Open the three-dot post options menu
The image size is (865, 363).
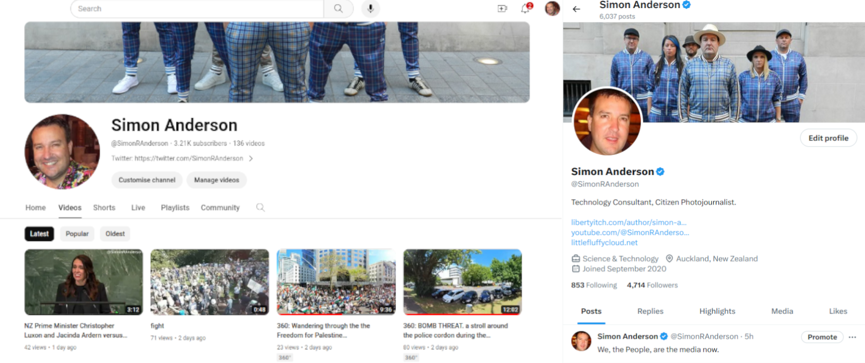pos(852,337)
